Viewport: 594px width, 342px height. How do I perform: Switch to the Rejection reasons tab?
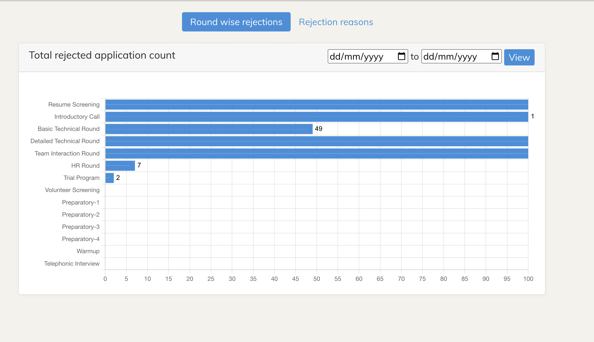click(x=336, y=22)
